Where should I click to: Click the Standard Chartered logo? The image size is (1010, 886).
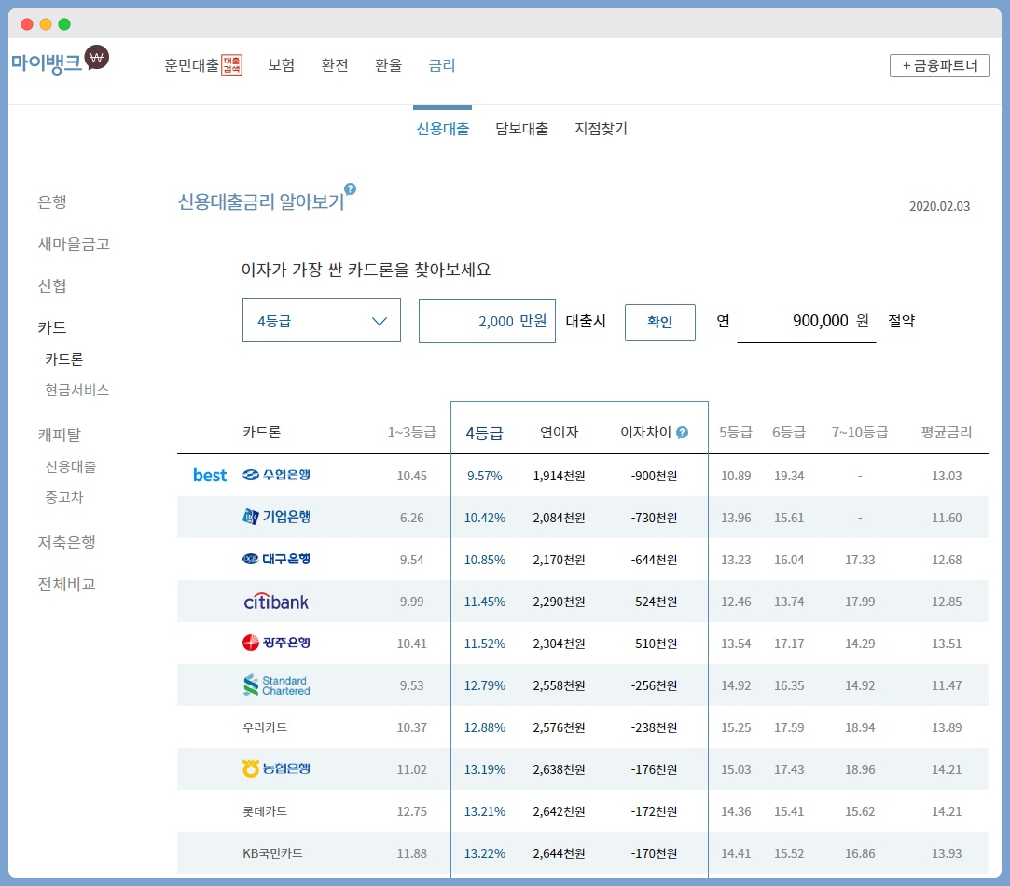[276, 685]
